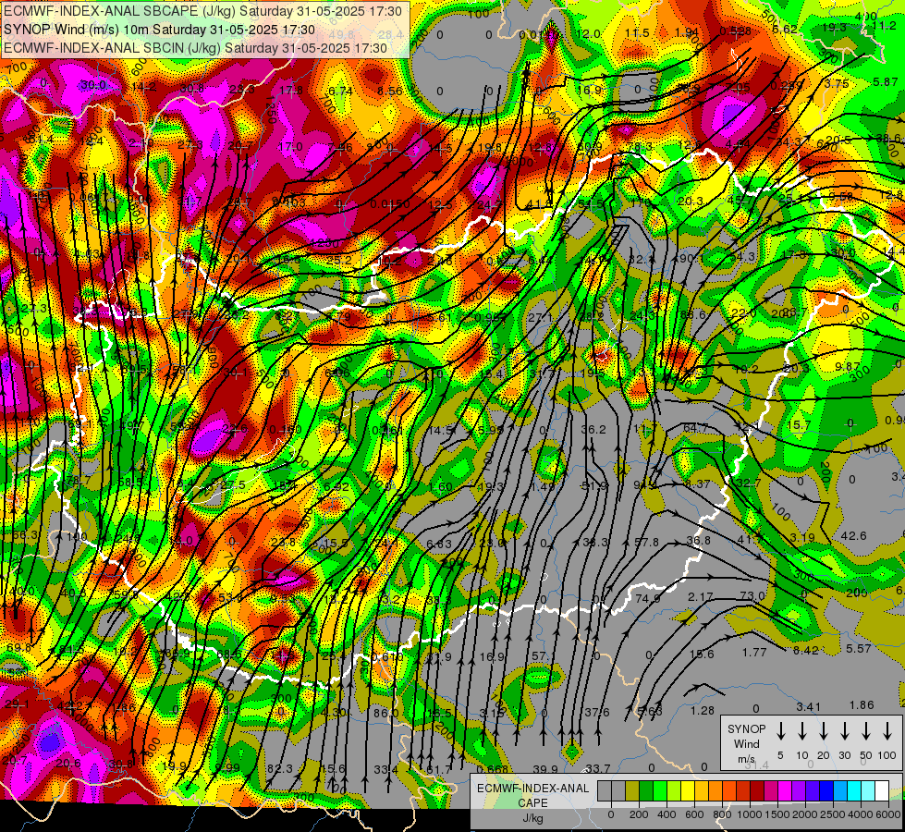
Task: Click the wind arrow labeled 20 m/s
Action: (x=824, y=731)
